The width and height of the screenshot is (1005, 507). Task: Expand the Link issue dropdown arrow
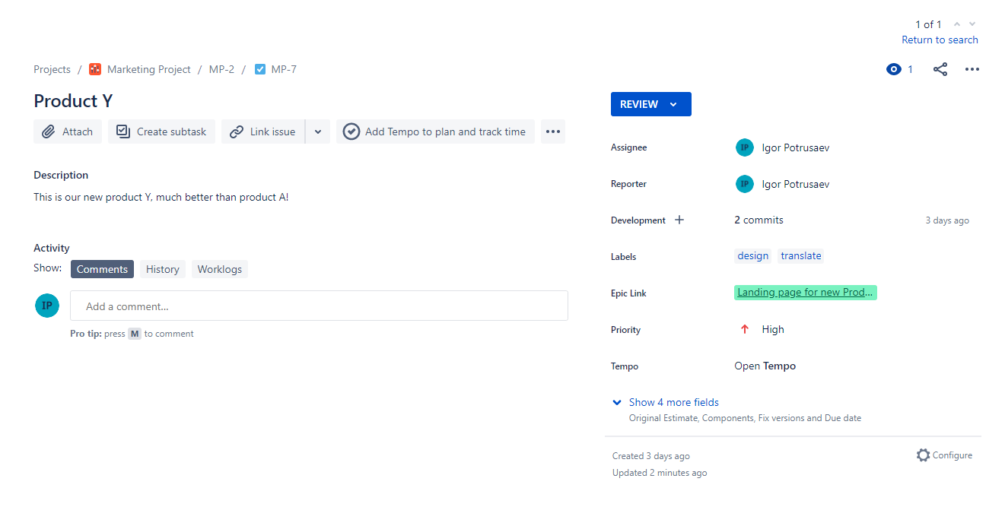pyautogui.click(x=318, y=132)
